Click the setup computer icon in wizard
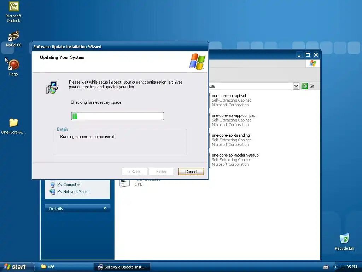Screen dimensions: 362x272 pos(52,87)
